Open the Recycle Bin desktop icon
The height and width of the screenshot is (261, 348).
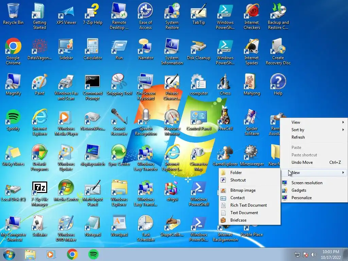[x=13, y=14]
